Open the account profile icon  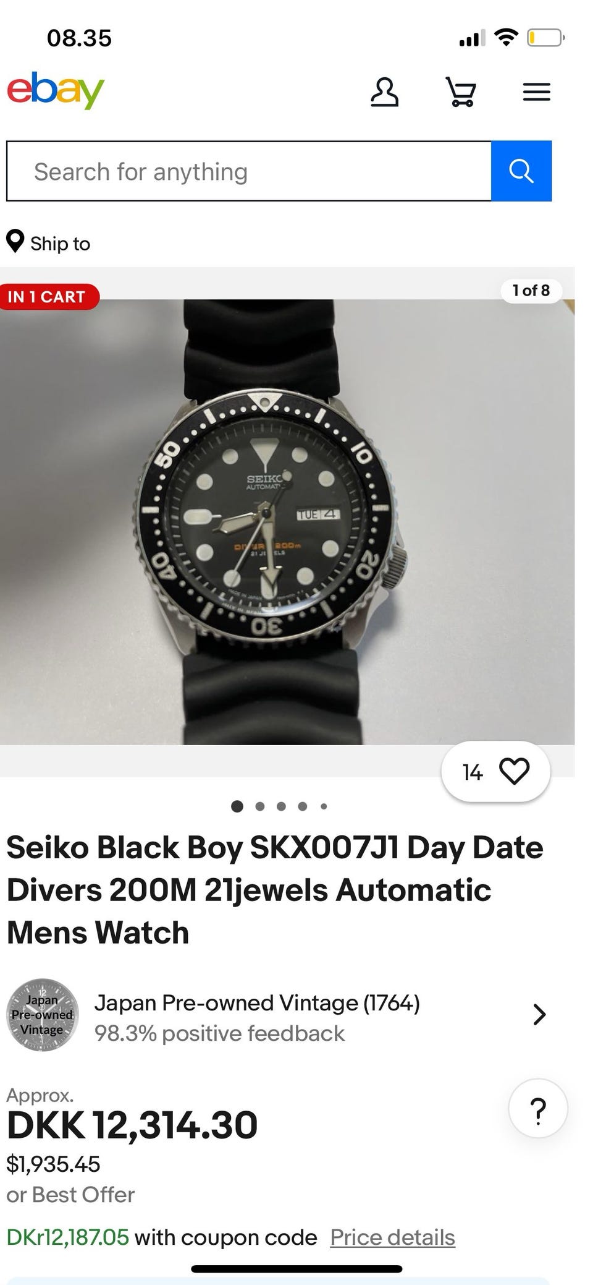[x=384, y=92]
